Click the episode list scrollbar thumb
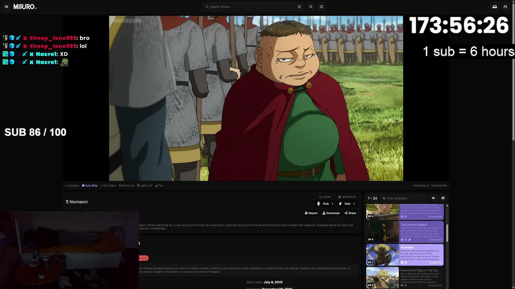Viewport: 515px width, 289px height. (447, 233)
